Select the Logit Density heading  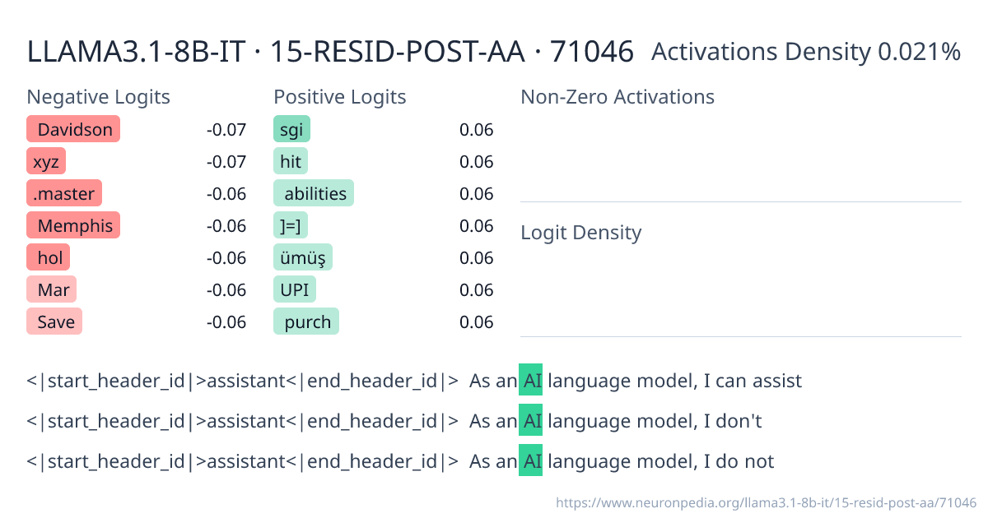click(581, 233)
